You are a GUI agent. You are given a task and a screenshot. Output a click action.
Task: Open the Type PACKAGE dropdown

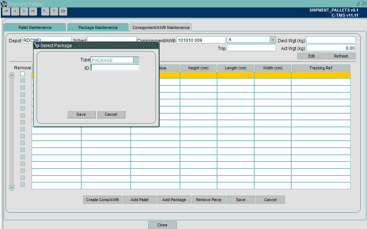136,60
